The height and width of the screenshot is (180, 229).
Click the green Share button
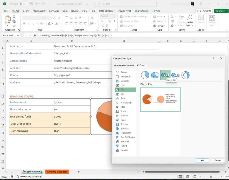point(221,11)
